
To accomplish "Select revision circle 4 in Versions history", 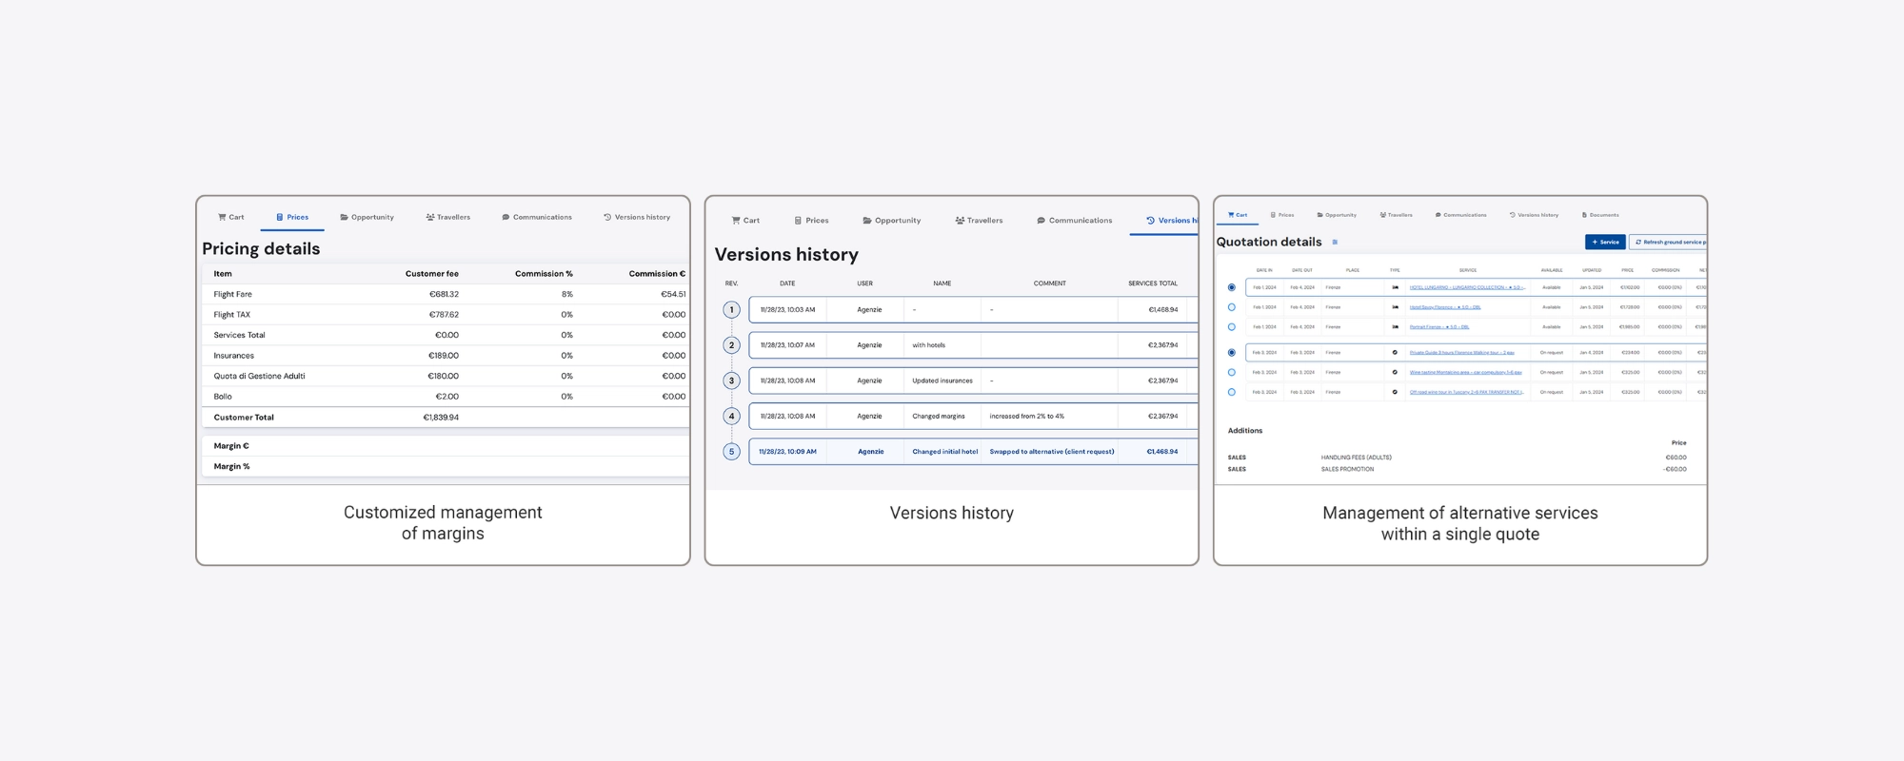I will pyautogui.click(x=731, y=416).
